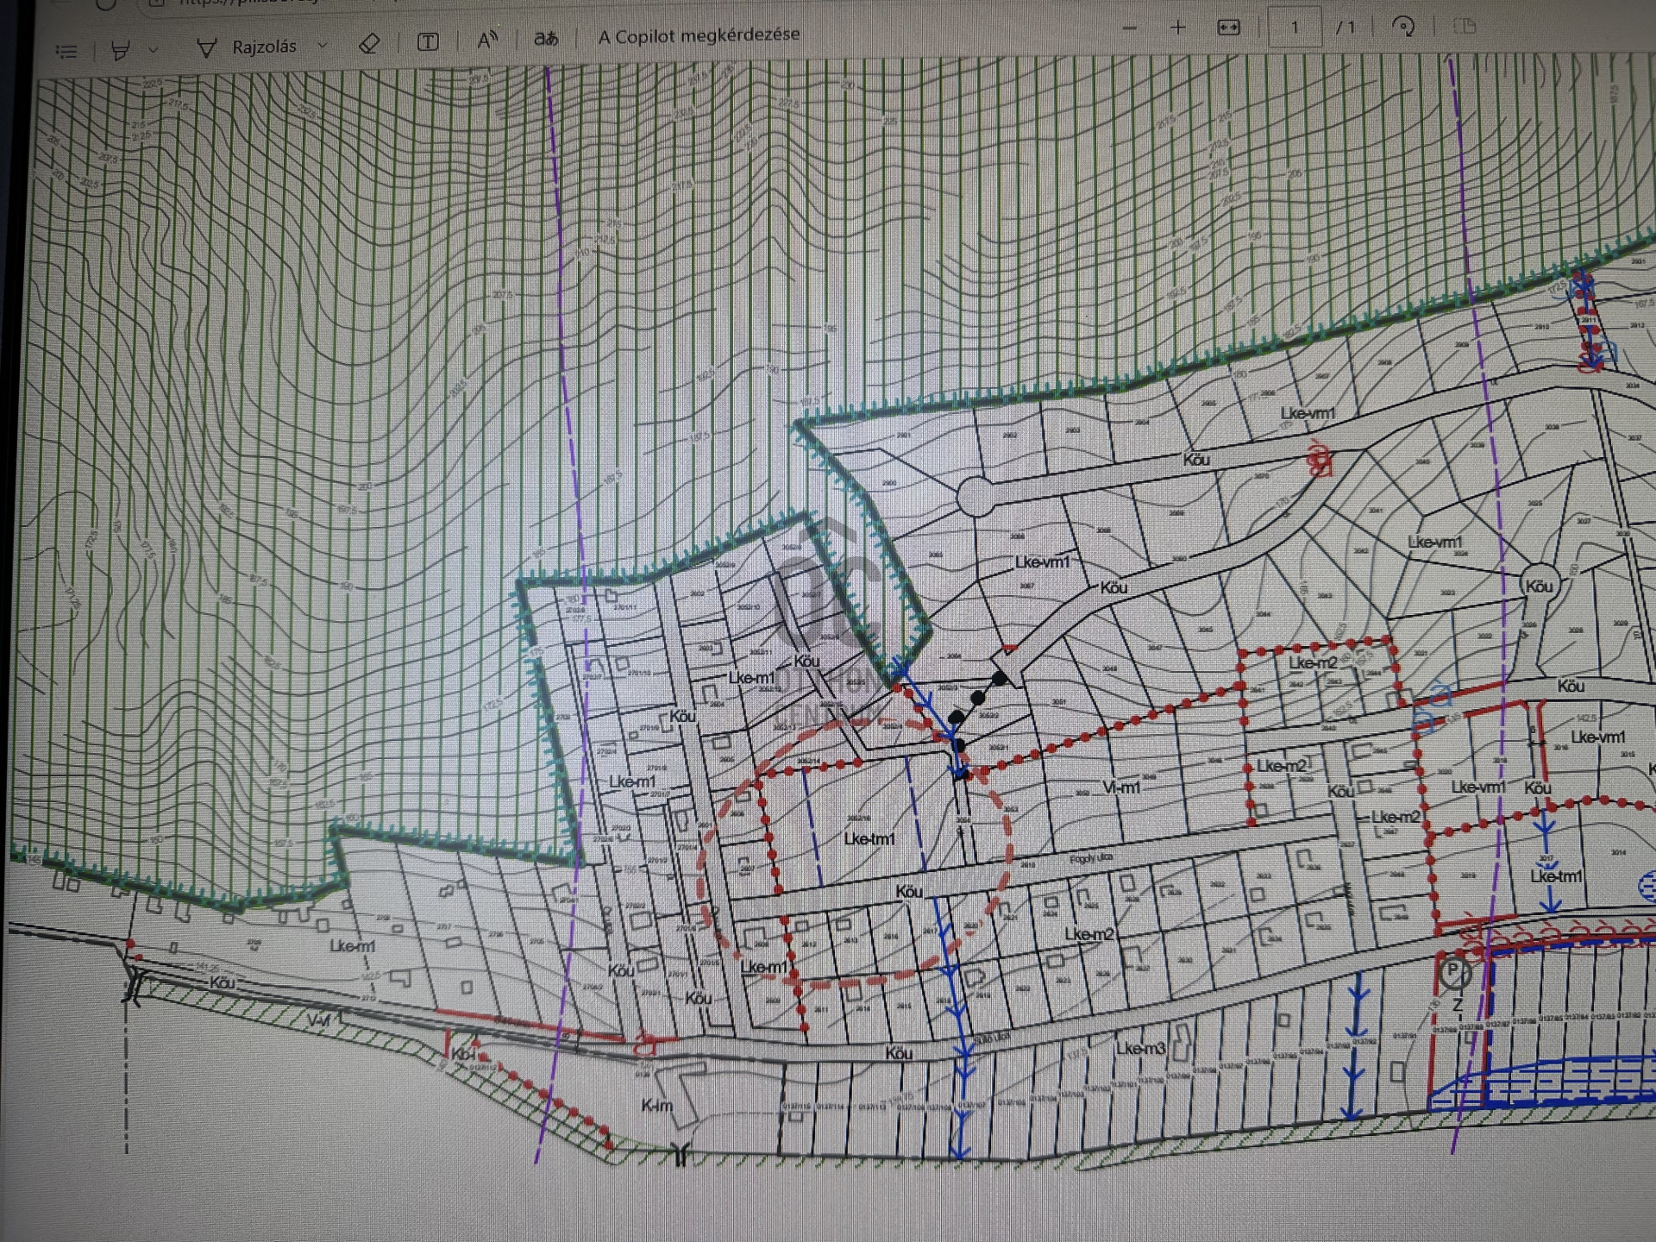1656x1242 pixels.
Task: Open the Rajzolás options dropdown arrow
Action: [323, 45]
